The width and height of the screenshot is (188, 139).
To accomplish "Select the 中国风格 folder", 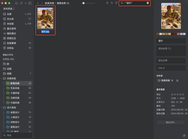I will tap(19, 103).
